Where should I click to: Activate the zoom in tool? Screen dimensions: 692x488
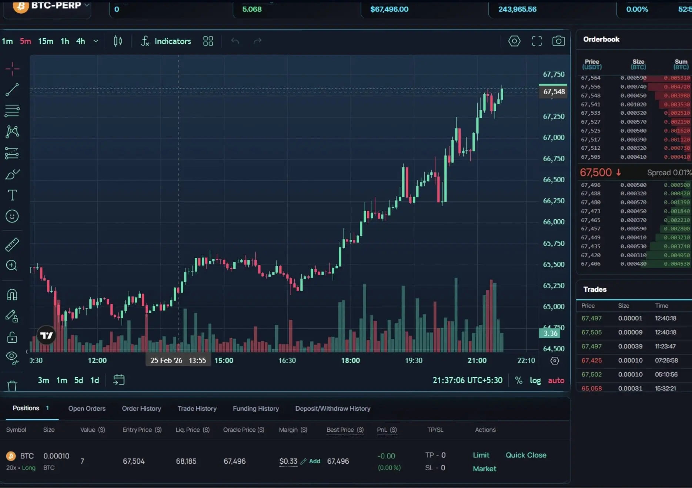click(12, 265)
